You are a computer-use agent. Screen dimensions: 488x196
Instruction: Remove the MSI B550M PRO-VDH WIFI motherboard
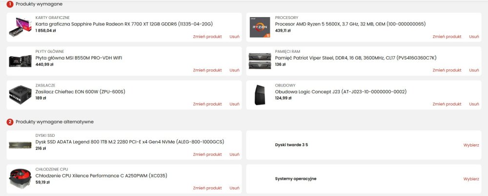click(x=234, y=70)
